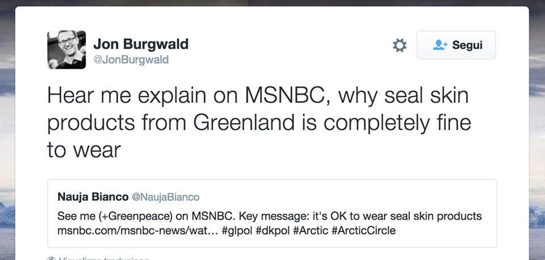Click the add-person icon in Segui button

(x=441, y=45)
